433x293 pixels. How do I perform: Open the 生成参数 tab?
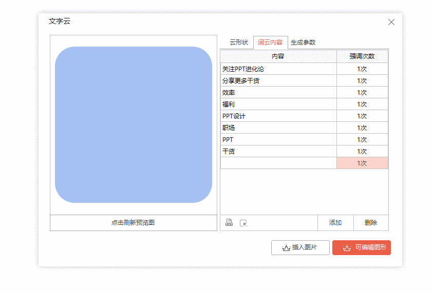[x=303, y=43]
